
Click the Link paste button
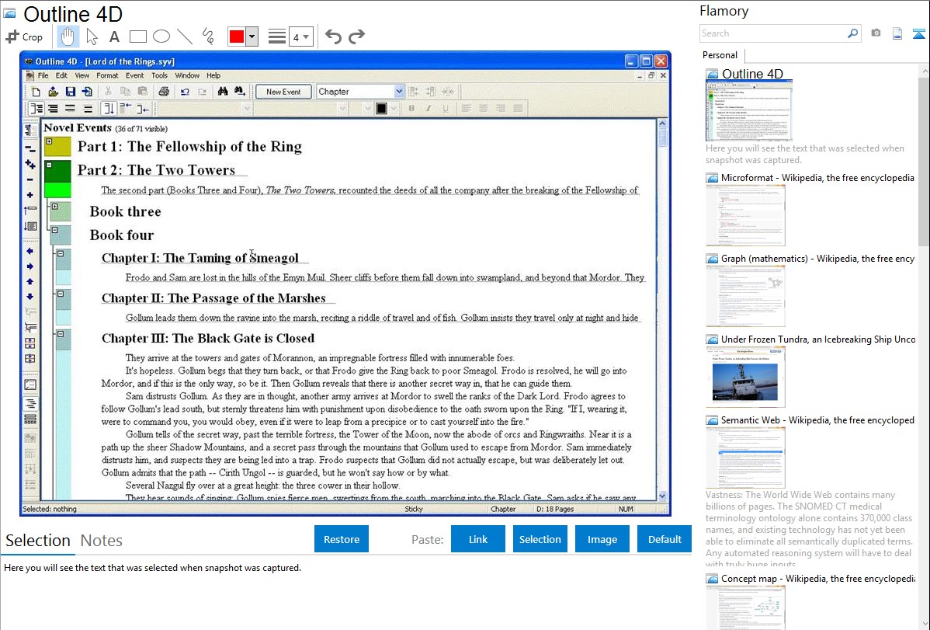[x=478, y=539]
